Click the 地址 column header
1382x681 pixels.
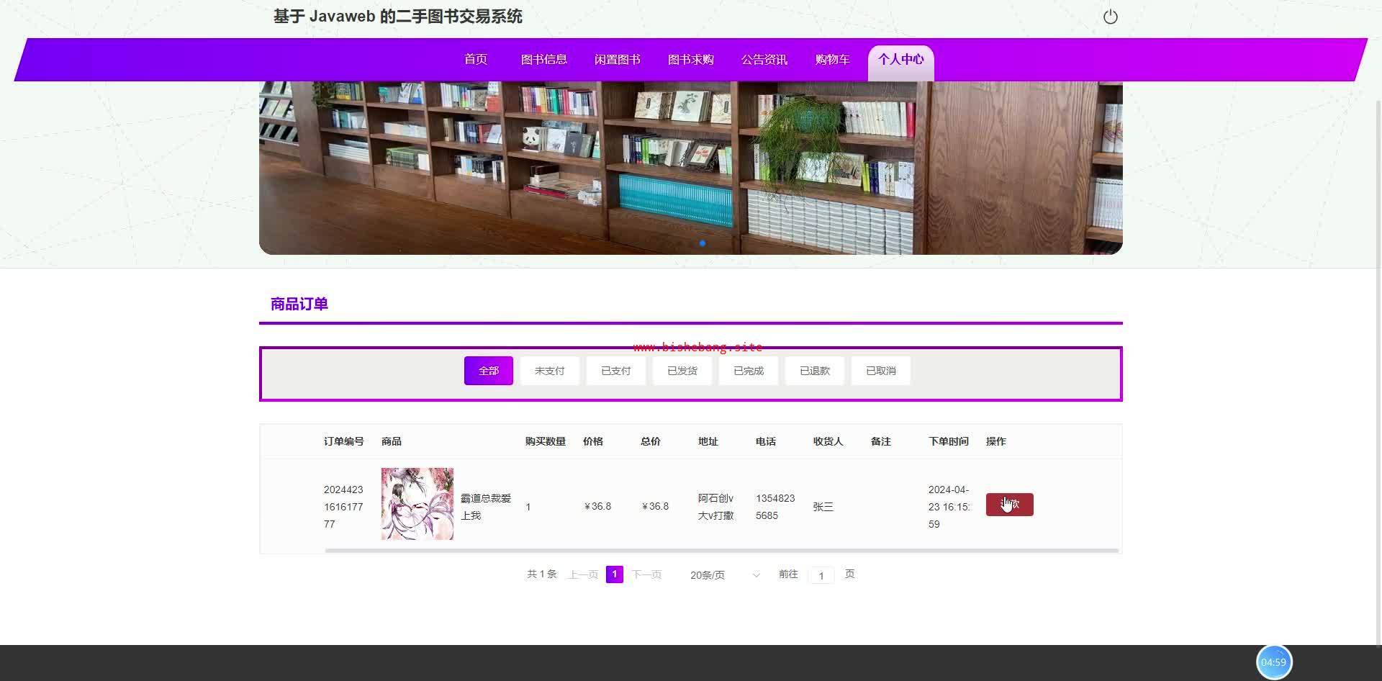coord(708,441)
